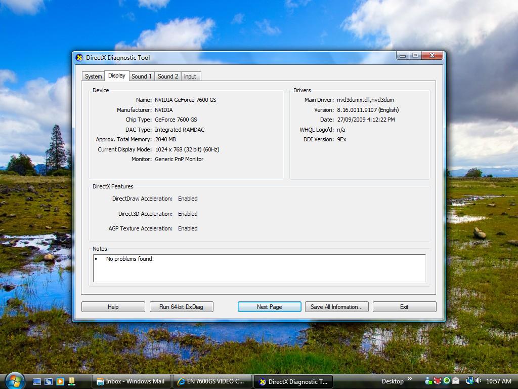Click the Generic PnP Monitor value
518x389 pixels.
(180, 159)
